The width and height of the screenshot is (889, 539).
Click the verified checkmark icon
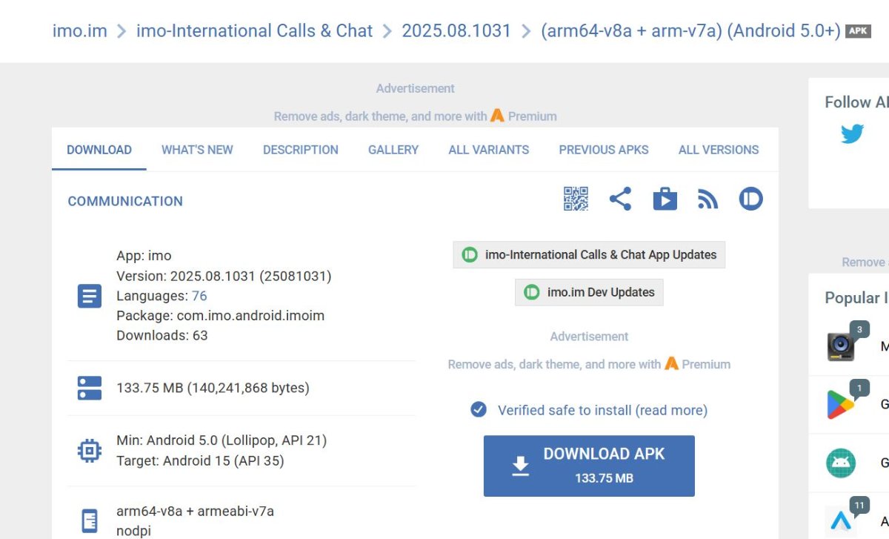click(479, 409)
